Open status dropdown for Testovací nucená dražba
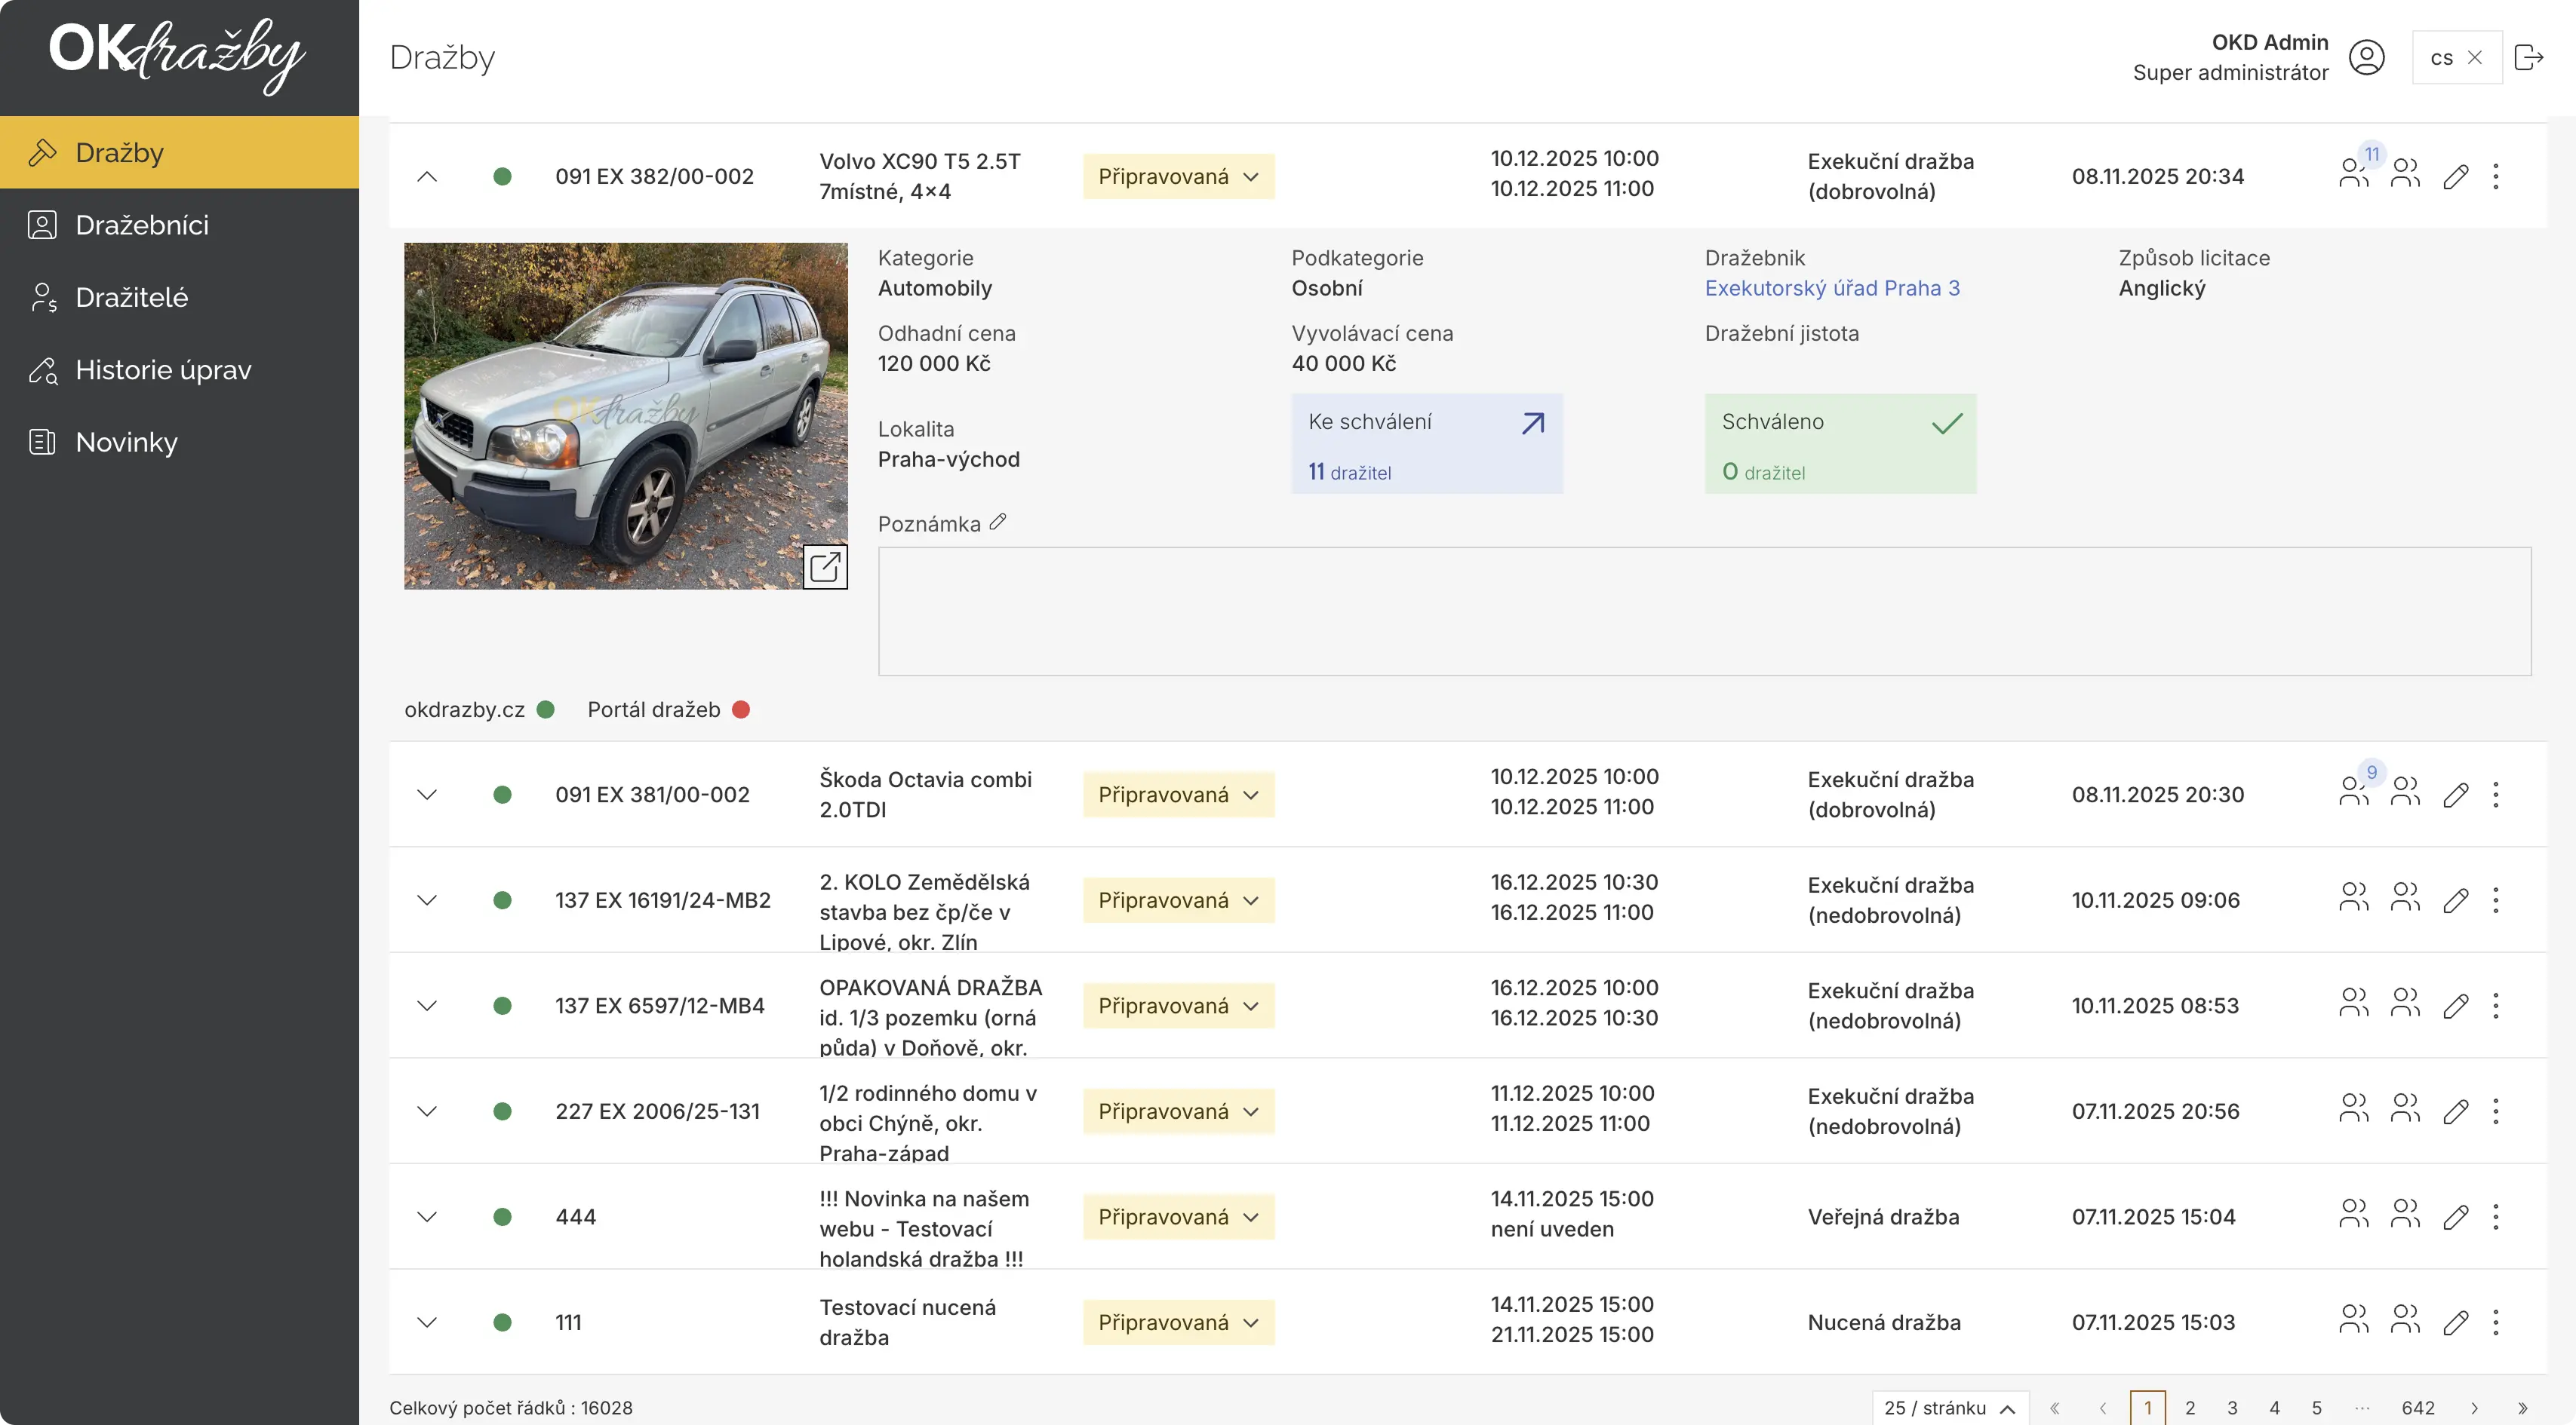This screenshot has width=2576, height=1425. [x=1178, y=1322]
